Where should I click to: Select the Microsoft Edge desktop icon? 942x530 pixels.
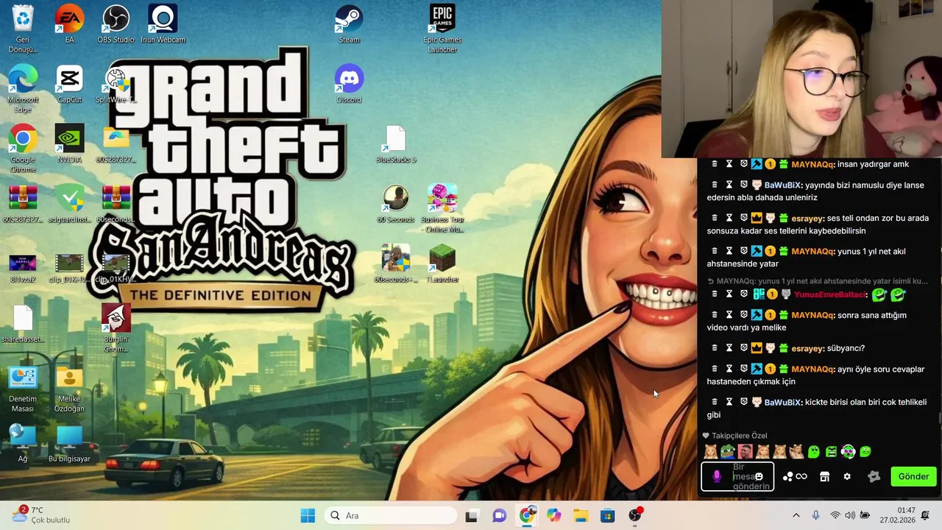pos(23,88)
